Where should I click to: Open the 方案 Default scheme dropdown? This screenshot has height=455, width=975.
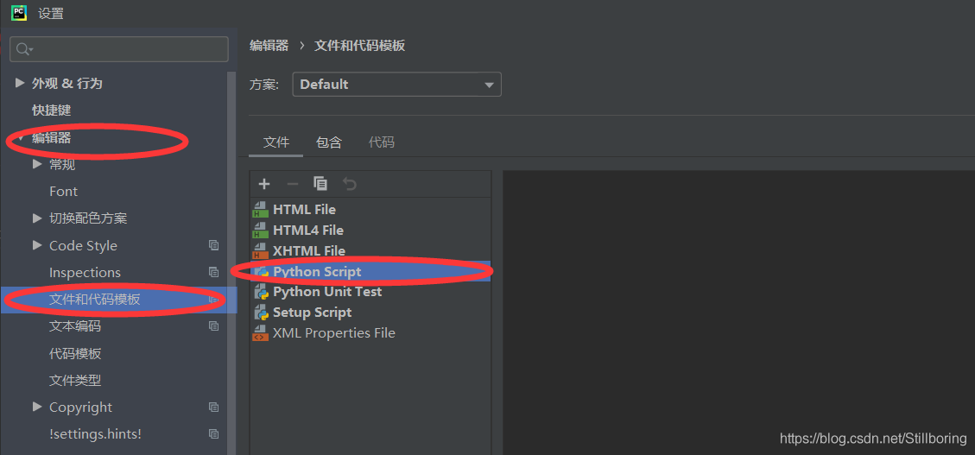tap(396, 85)
